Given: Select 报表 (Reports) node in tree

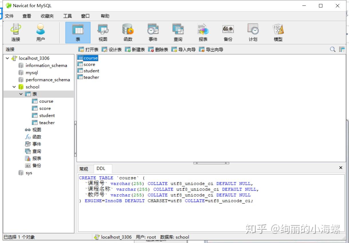Looking at the screenshot, I should coord(37,158).
